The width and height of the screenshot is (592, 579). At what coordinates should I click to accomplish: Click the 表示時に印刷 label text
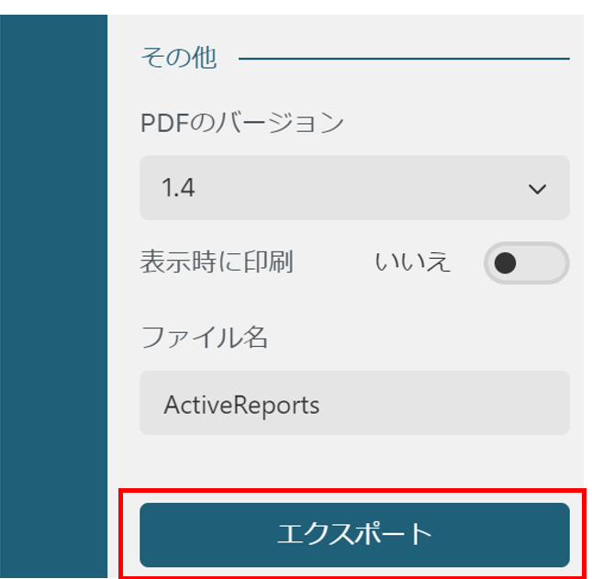pos(217,262)
